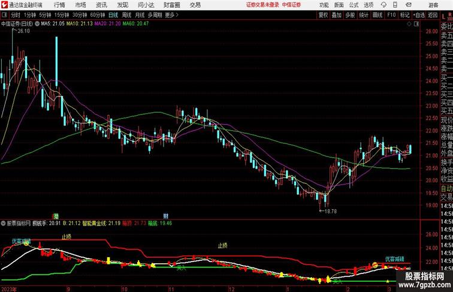Open the F10 company info button
Image resolution: width=453 pixels, height=292 pixels.
391,15
